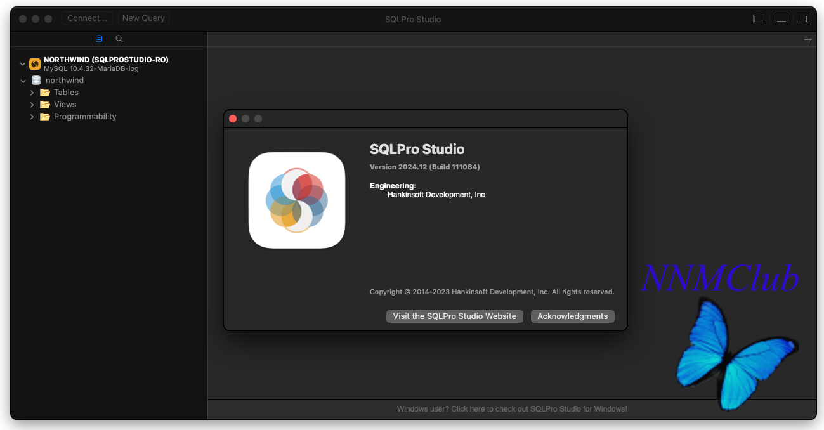The height and width of the screenshot is (430, 824).
Task: Click the Views folder icon
Action: pyautogui.click(x=45, y=105)
